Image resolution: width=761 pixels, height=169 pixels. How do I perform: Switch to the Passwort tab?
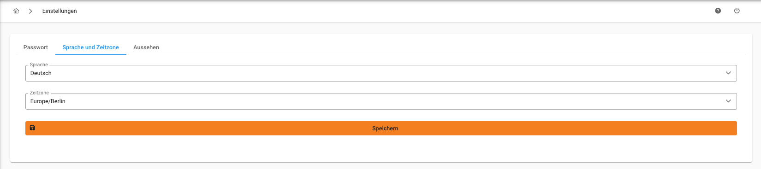coord(36,47)
